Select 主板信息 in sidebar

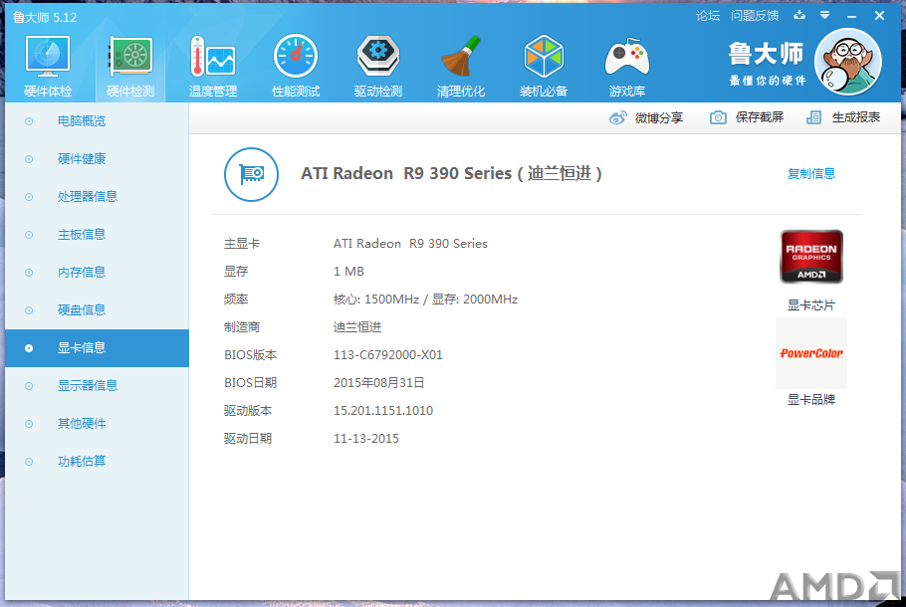(x=98, y=235)
